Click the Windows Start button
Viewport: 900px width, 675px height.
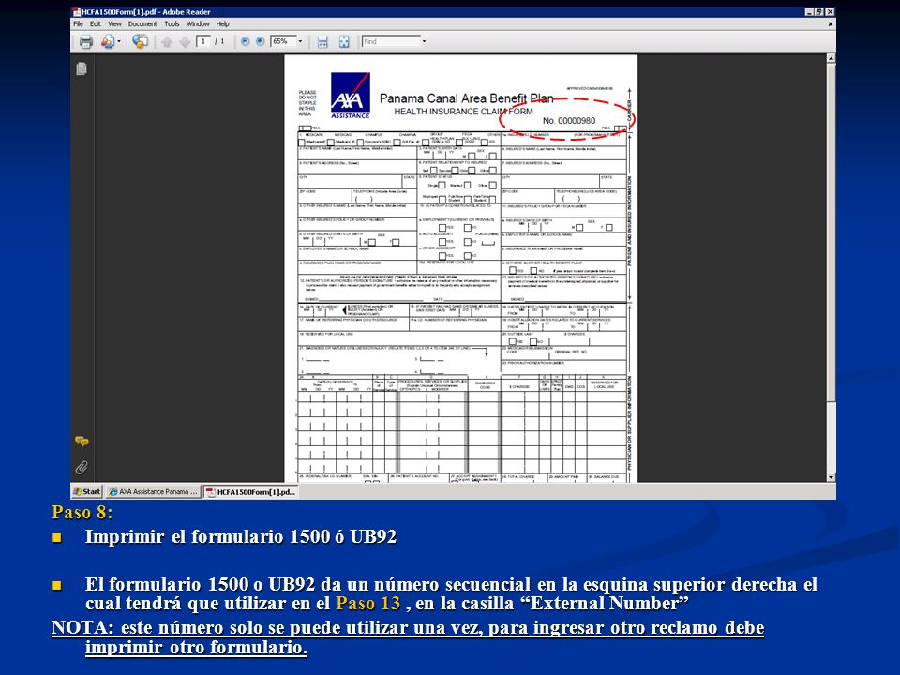[87, 492]
